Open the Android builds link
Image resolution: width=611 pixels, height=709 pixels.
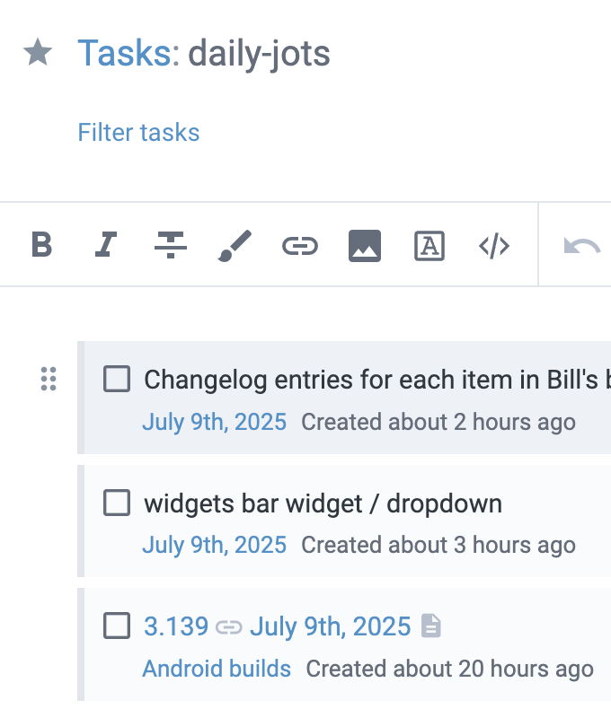[x=217, y=669]
